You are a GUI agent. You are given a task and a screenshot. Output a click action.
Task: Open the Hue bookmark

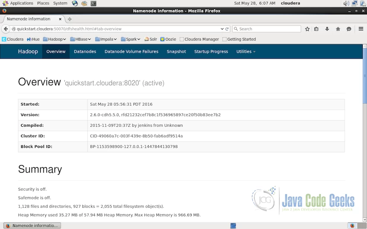33,39
